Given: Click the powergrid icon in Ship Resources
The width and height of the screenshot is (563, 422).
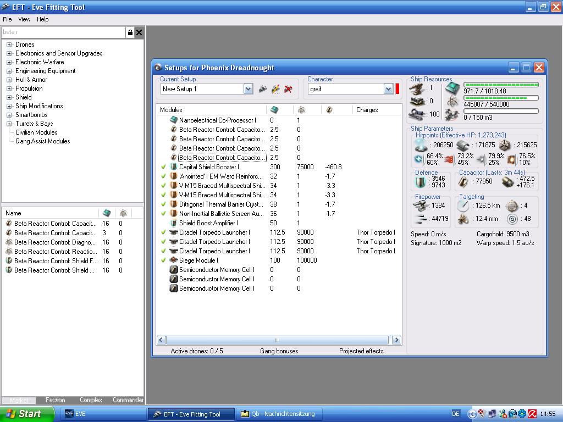Looking at the screenshot, I should (x=452, y=101).
